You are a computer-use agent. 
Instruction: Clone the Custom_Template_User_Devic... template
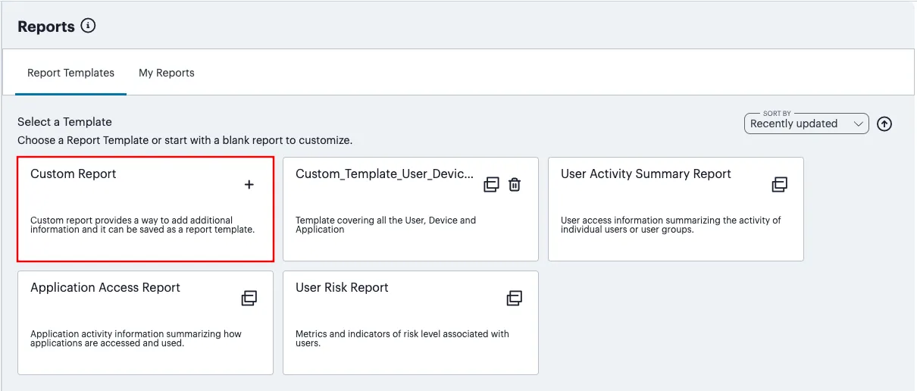point(492,184)
